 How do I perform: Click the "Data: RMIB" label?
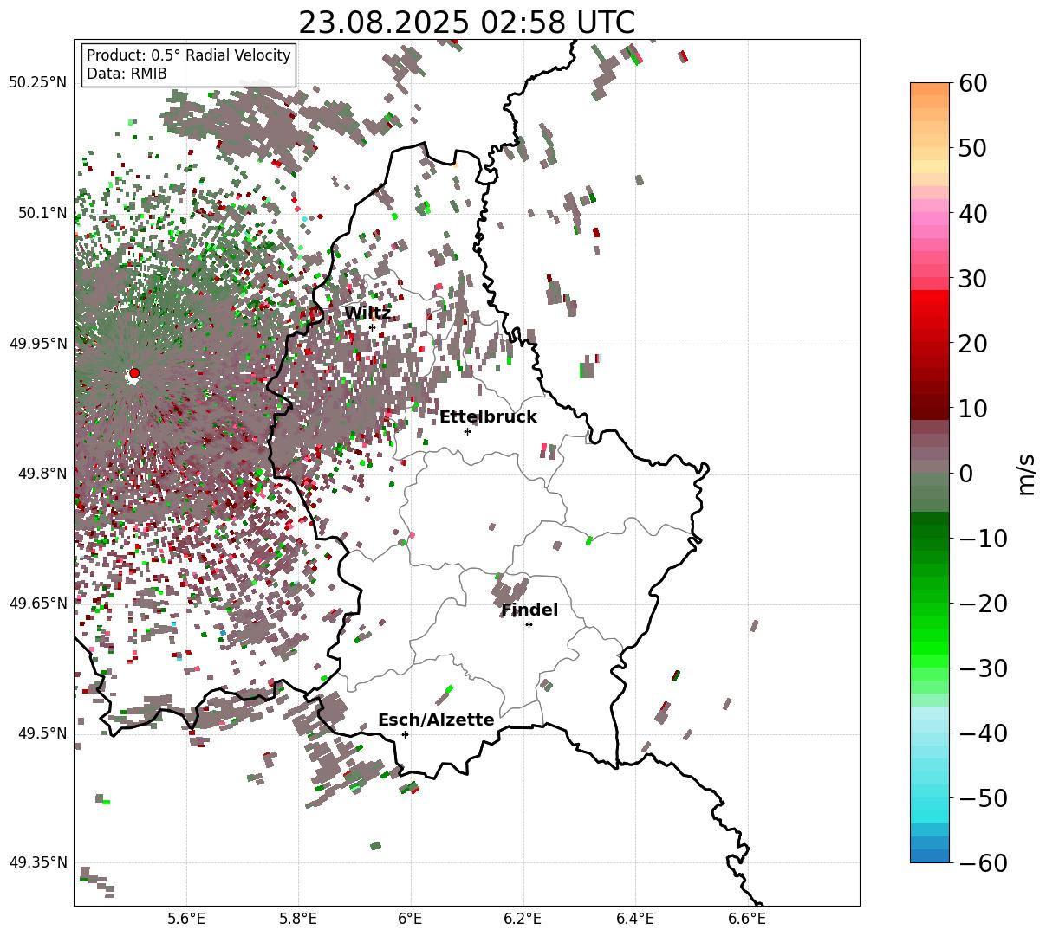click(127, 74)
